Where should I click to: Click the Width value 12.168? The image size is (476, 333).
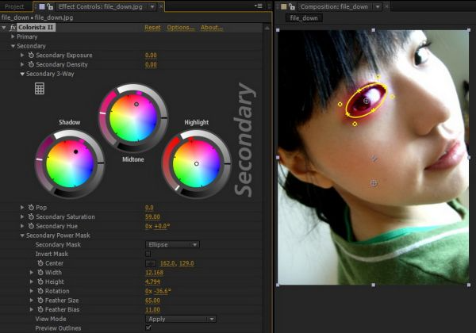pos(154,272)
